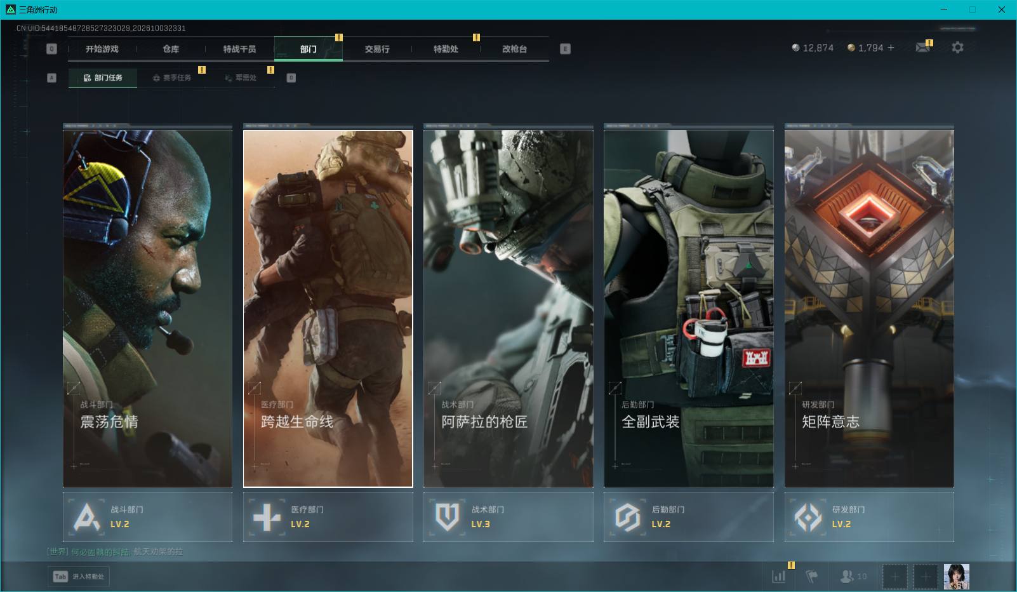Switch to the 赛季任务 sub-tab
Viewport: 1017px width, 592px height.
pyautogui.click(x=171, y=77)
